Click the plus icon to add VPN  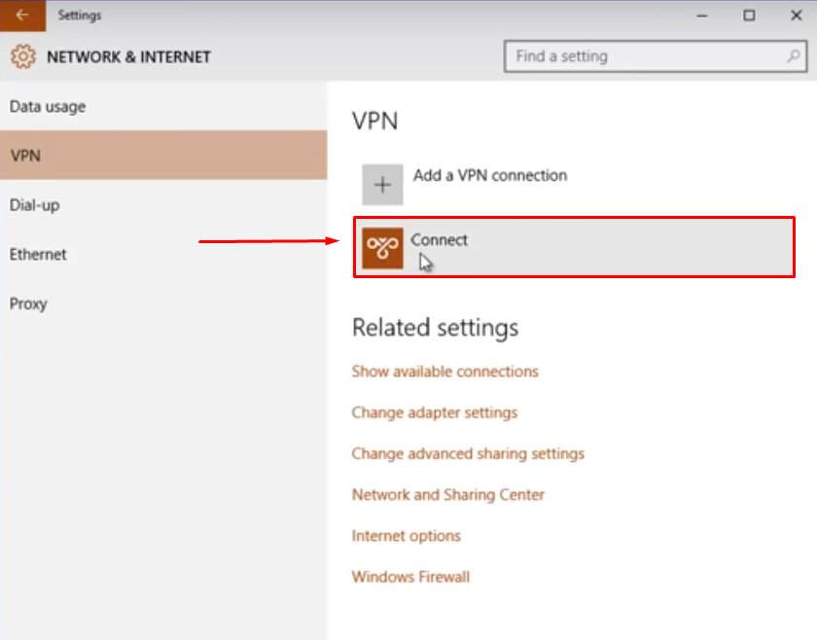pos(382,185)
